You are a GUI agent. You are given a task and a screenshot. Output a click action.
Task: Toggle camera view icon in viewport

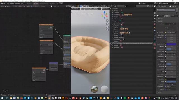coord(107,27)
